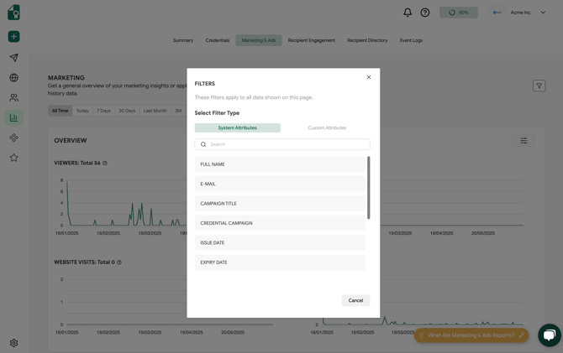Click the search magnifier icon in Filters
The height and width of the screenshot is (353, 563).
203,144
